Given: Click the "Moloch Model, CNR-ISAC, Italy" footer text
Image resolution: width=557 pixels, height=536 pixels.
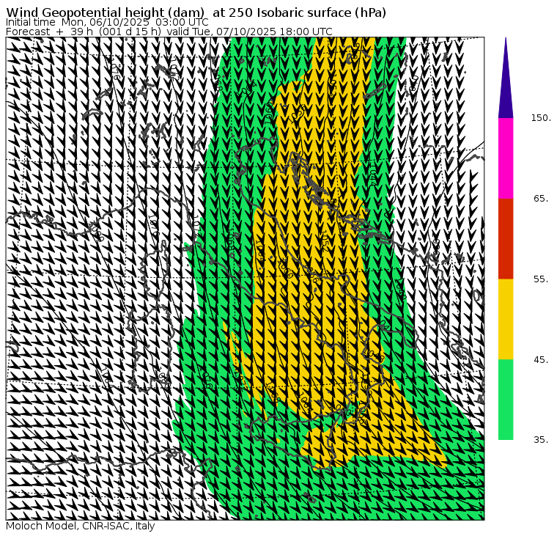Looking at the screenshot, I should tap(80, 526).
